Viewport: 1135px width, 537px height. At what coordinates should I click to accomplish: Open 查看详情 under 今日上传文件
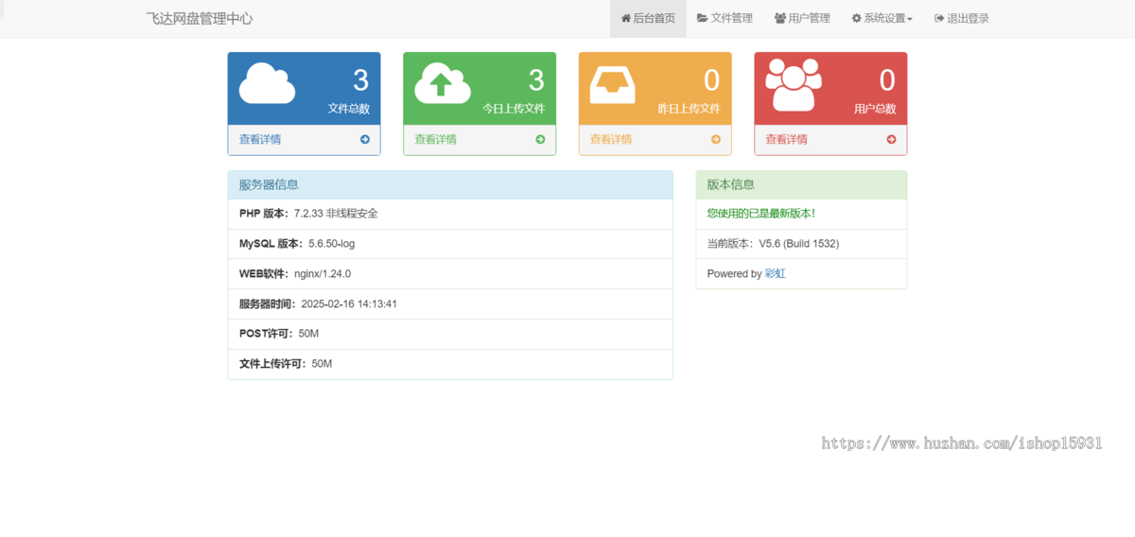[x=436, y=139]
